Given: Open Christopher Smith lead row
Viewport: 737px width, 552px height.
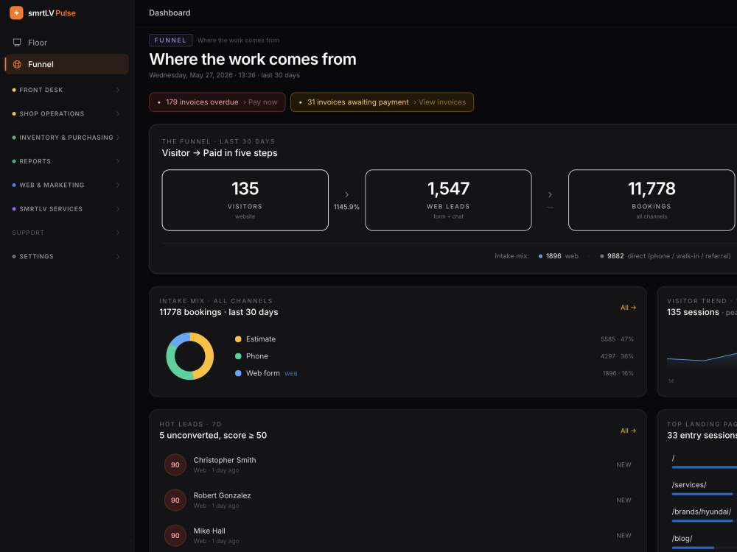Looking at the screenshot, I should [398, 464].
